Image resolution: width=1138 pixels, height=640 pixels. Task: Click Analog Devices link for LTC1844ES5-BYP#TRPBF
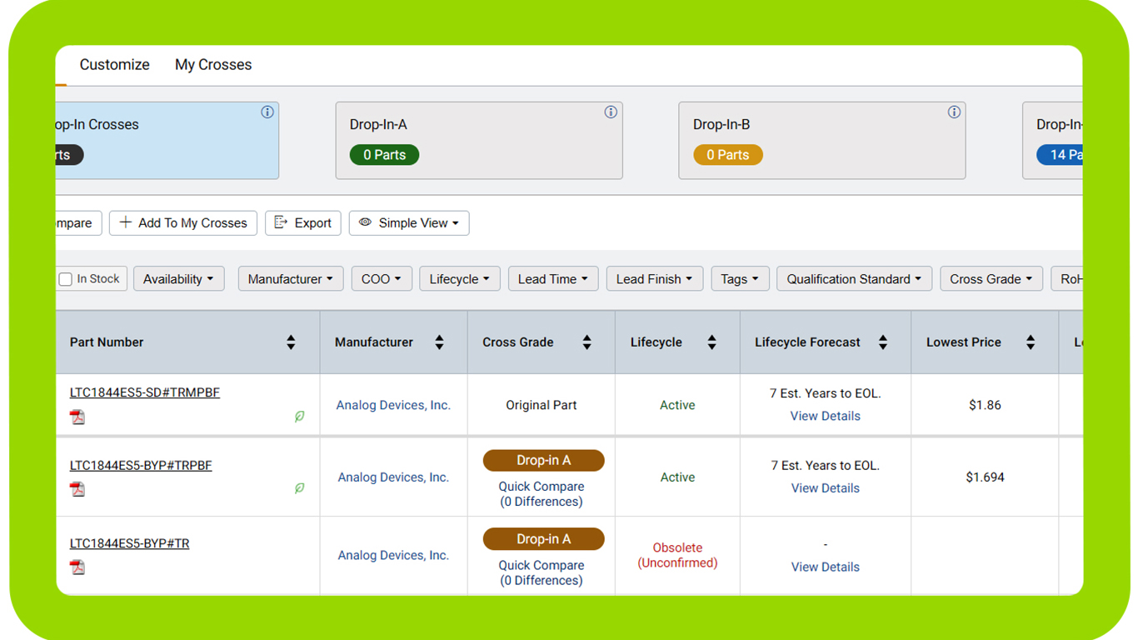click(393, 477)
